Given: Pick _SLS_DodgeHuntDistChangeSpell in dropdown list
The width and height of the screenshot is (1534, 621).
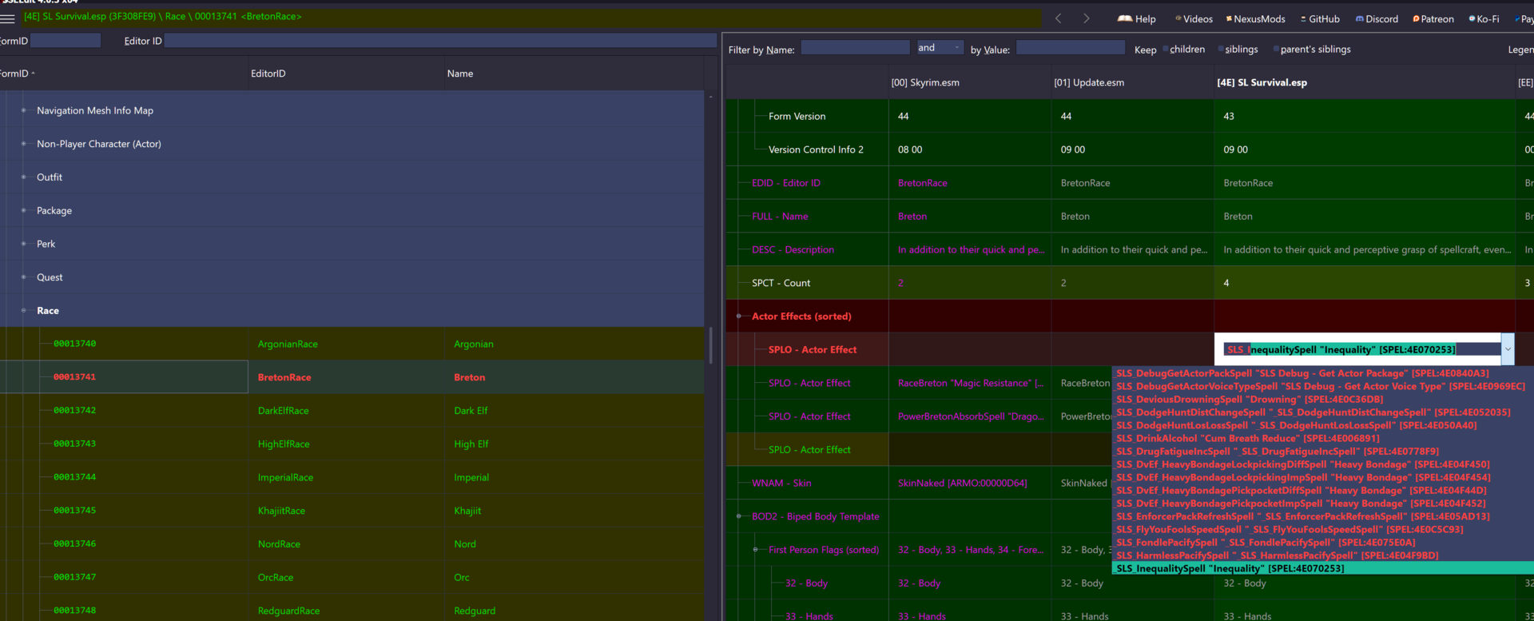Looking at the screenshot, I should (1323, 412).
